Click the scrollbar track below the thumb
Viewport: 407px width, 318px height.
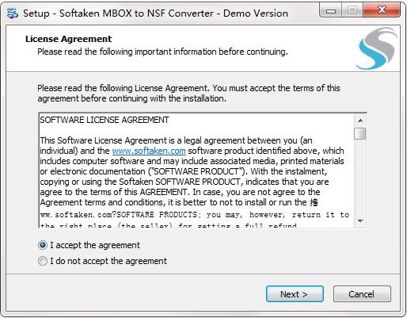pos(360,177)
